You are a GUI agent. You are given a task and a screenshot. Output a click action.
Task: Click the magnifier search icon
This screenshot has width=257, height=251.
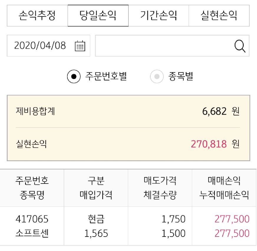(x=240, y=46)
